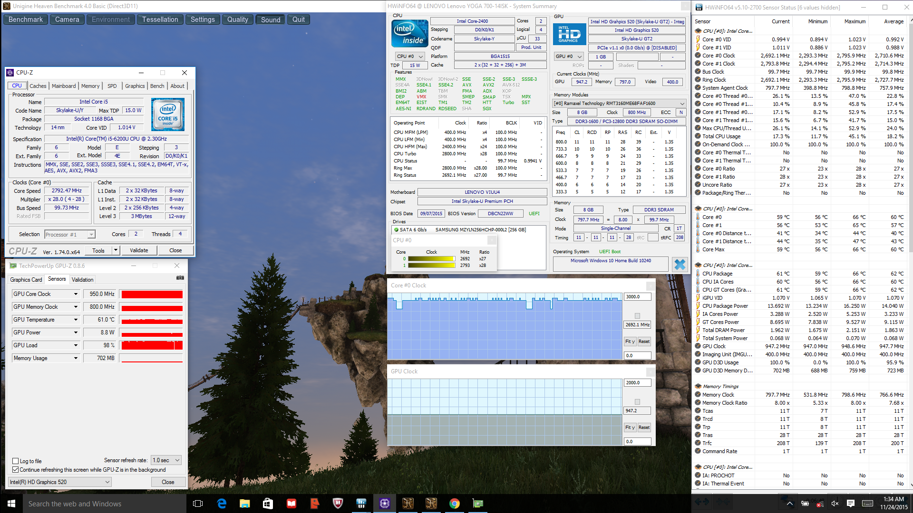Open GPU-Z graphics card taskbar icon
Image resolution: width=913 pixels, height=513 pixels.
[477, 503]
